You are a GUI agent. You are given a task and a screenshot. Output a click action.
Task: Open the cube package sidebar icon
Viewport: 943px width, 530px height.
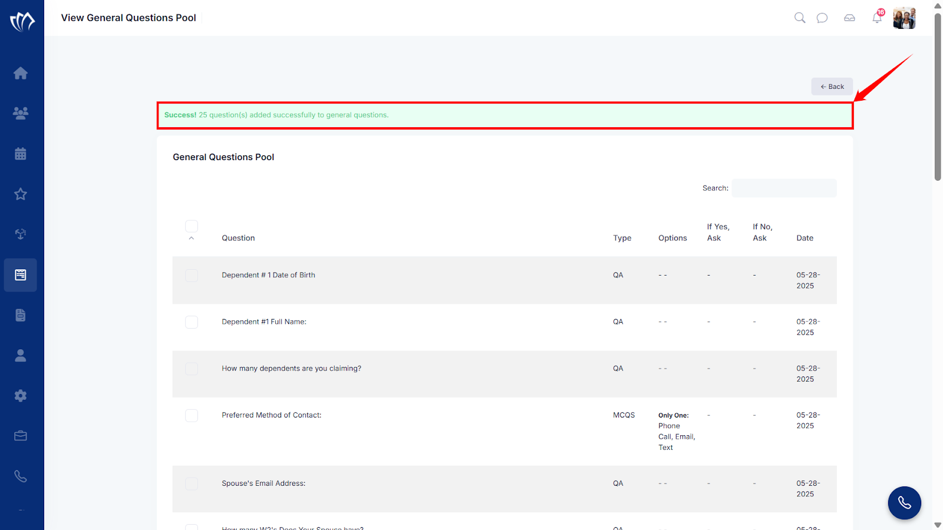(21, 234)
